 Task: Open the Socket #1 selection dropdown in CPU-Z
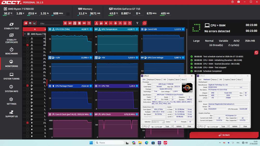158,122
